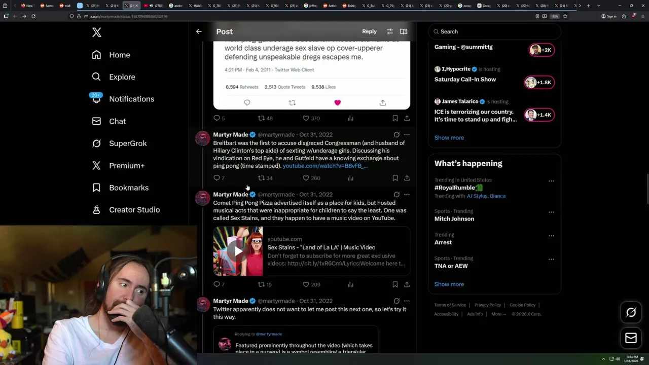Open reply sort filter icon

pos(389,31)
